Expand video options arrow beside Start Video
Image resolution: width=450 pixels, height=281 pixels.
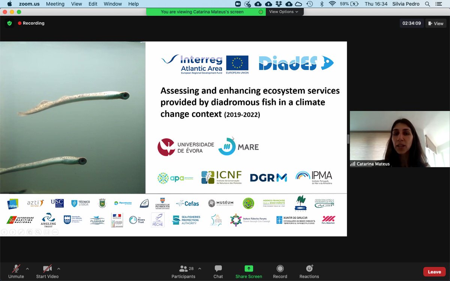point(58,269)
